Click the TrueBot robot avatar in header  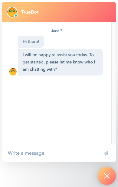click(12, 12)
